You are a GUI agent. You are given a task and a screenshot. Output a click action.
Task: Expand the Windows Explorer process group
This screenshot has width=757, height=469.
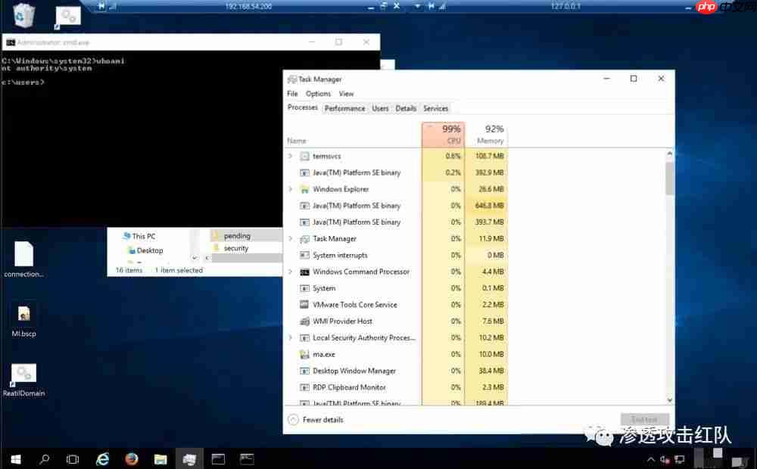click(290, 188)
